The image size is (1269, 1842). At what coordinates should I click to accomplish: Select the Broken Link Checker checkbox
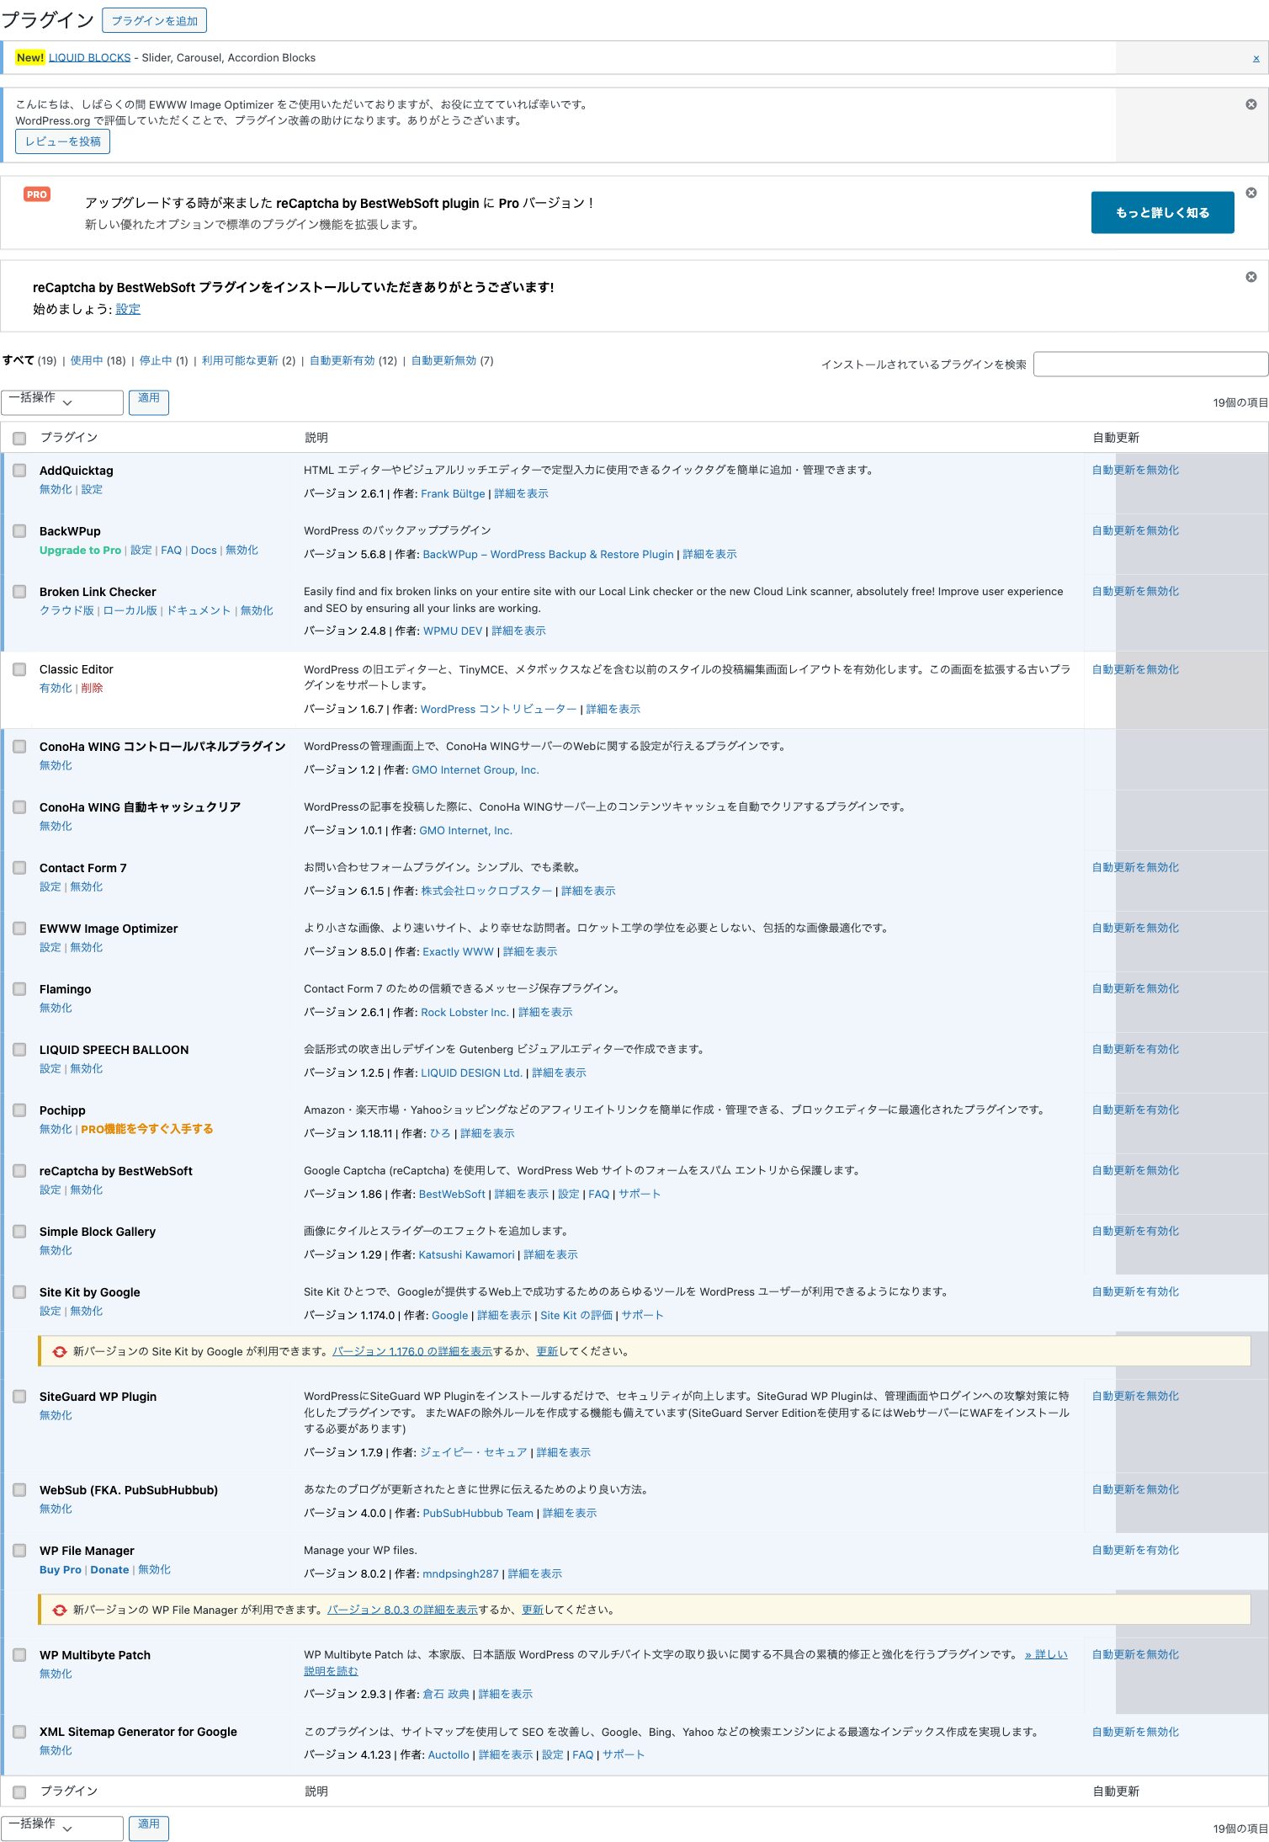tap(19, 592)
